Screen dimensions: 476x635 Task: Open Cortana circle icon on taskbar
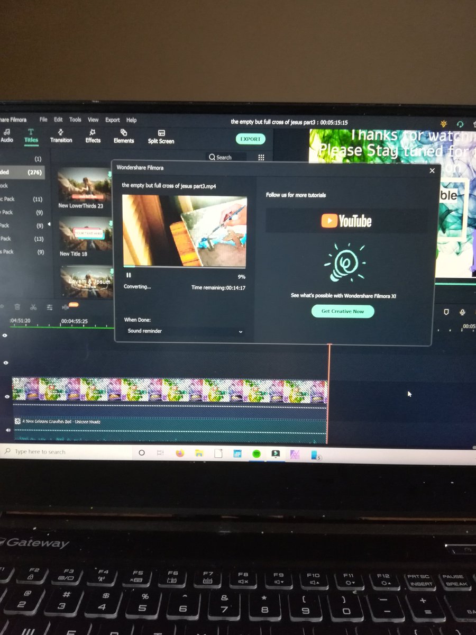(x=141, y=453)
